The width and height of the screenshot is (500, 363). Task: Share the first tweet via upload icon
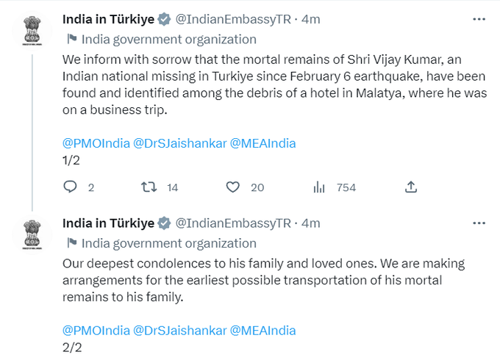411,187
